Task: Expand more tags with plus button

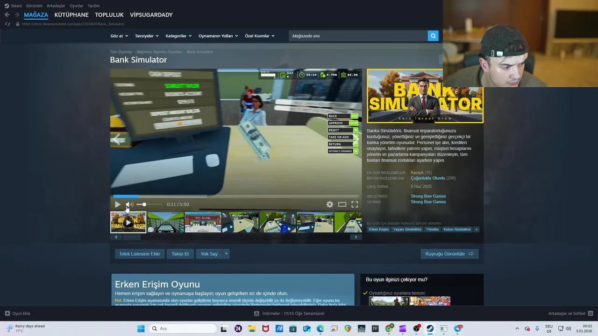Action: pos(477,229)
